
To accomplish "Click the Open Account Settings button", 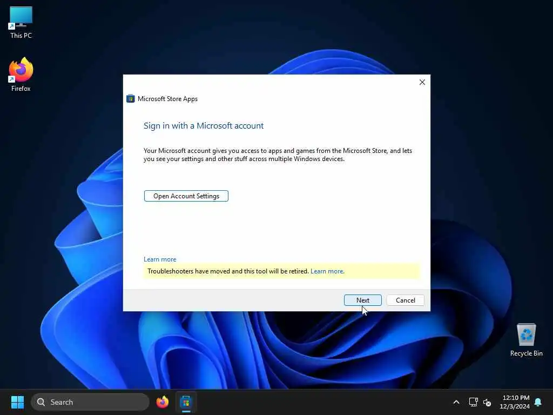I will click(186, 196).
